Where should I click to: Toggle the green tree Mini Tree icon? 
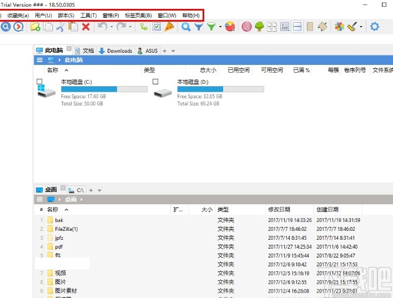coord(144,27)
